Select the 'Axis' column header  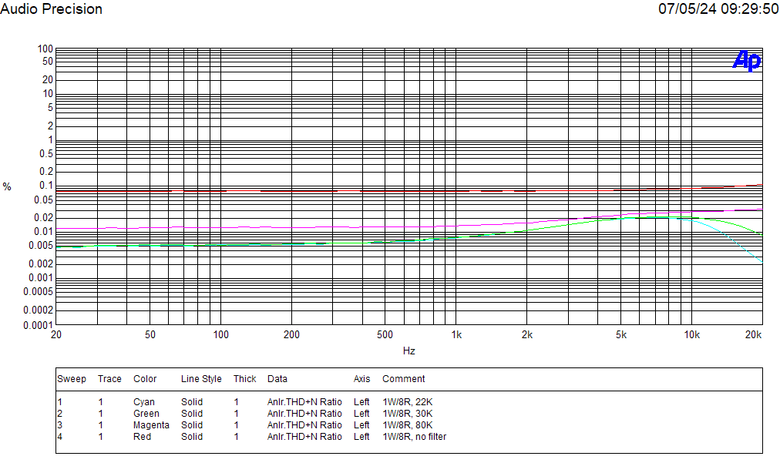click(x=361, y=379)
